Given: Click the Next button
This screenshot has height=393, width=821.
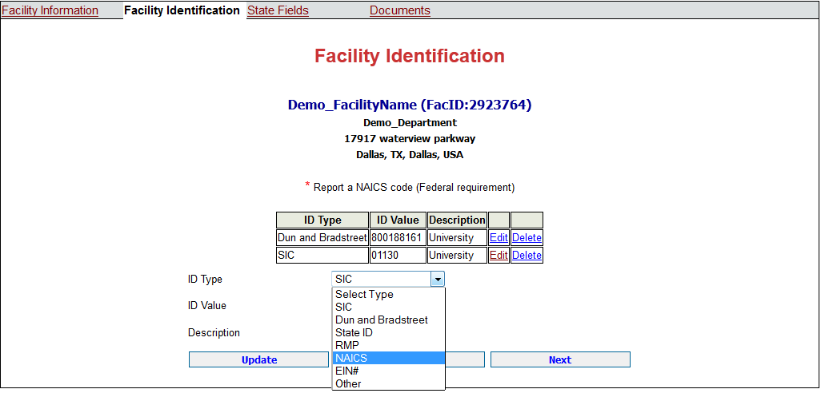Looking at the screenshot, I should point(560,359).
